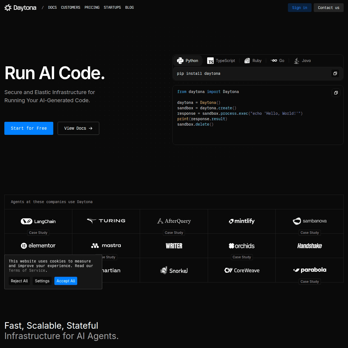Open View Docs with arrow
The height and width of the screenshot is (348, 348).
[78, 128]
